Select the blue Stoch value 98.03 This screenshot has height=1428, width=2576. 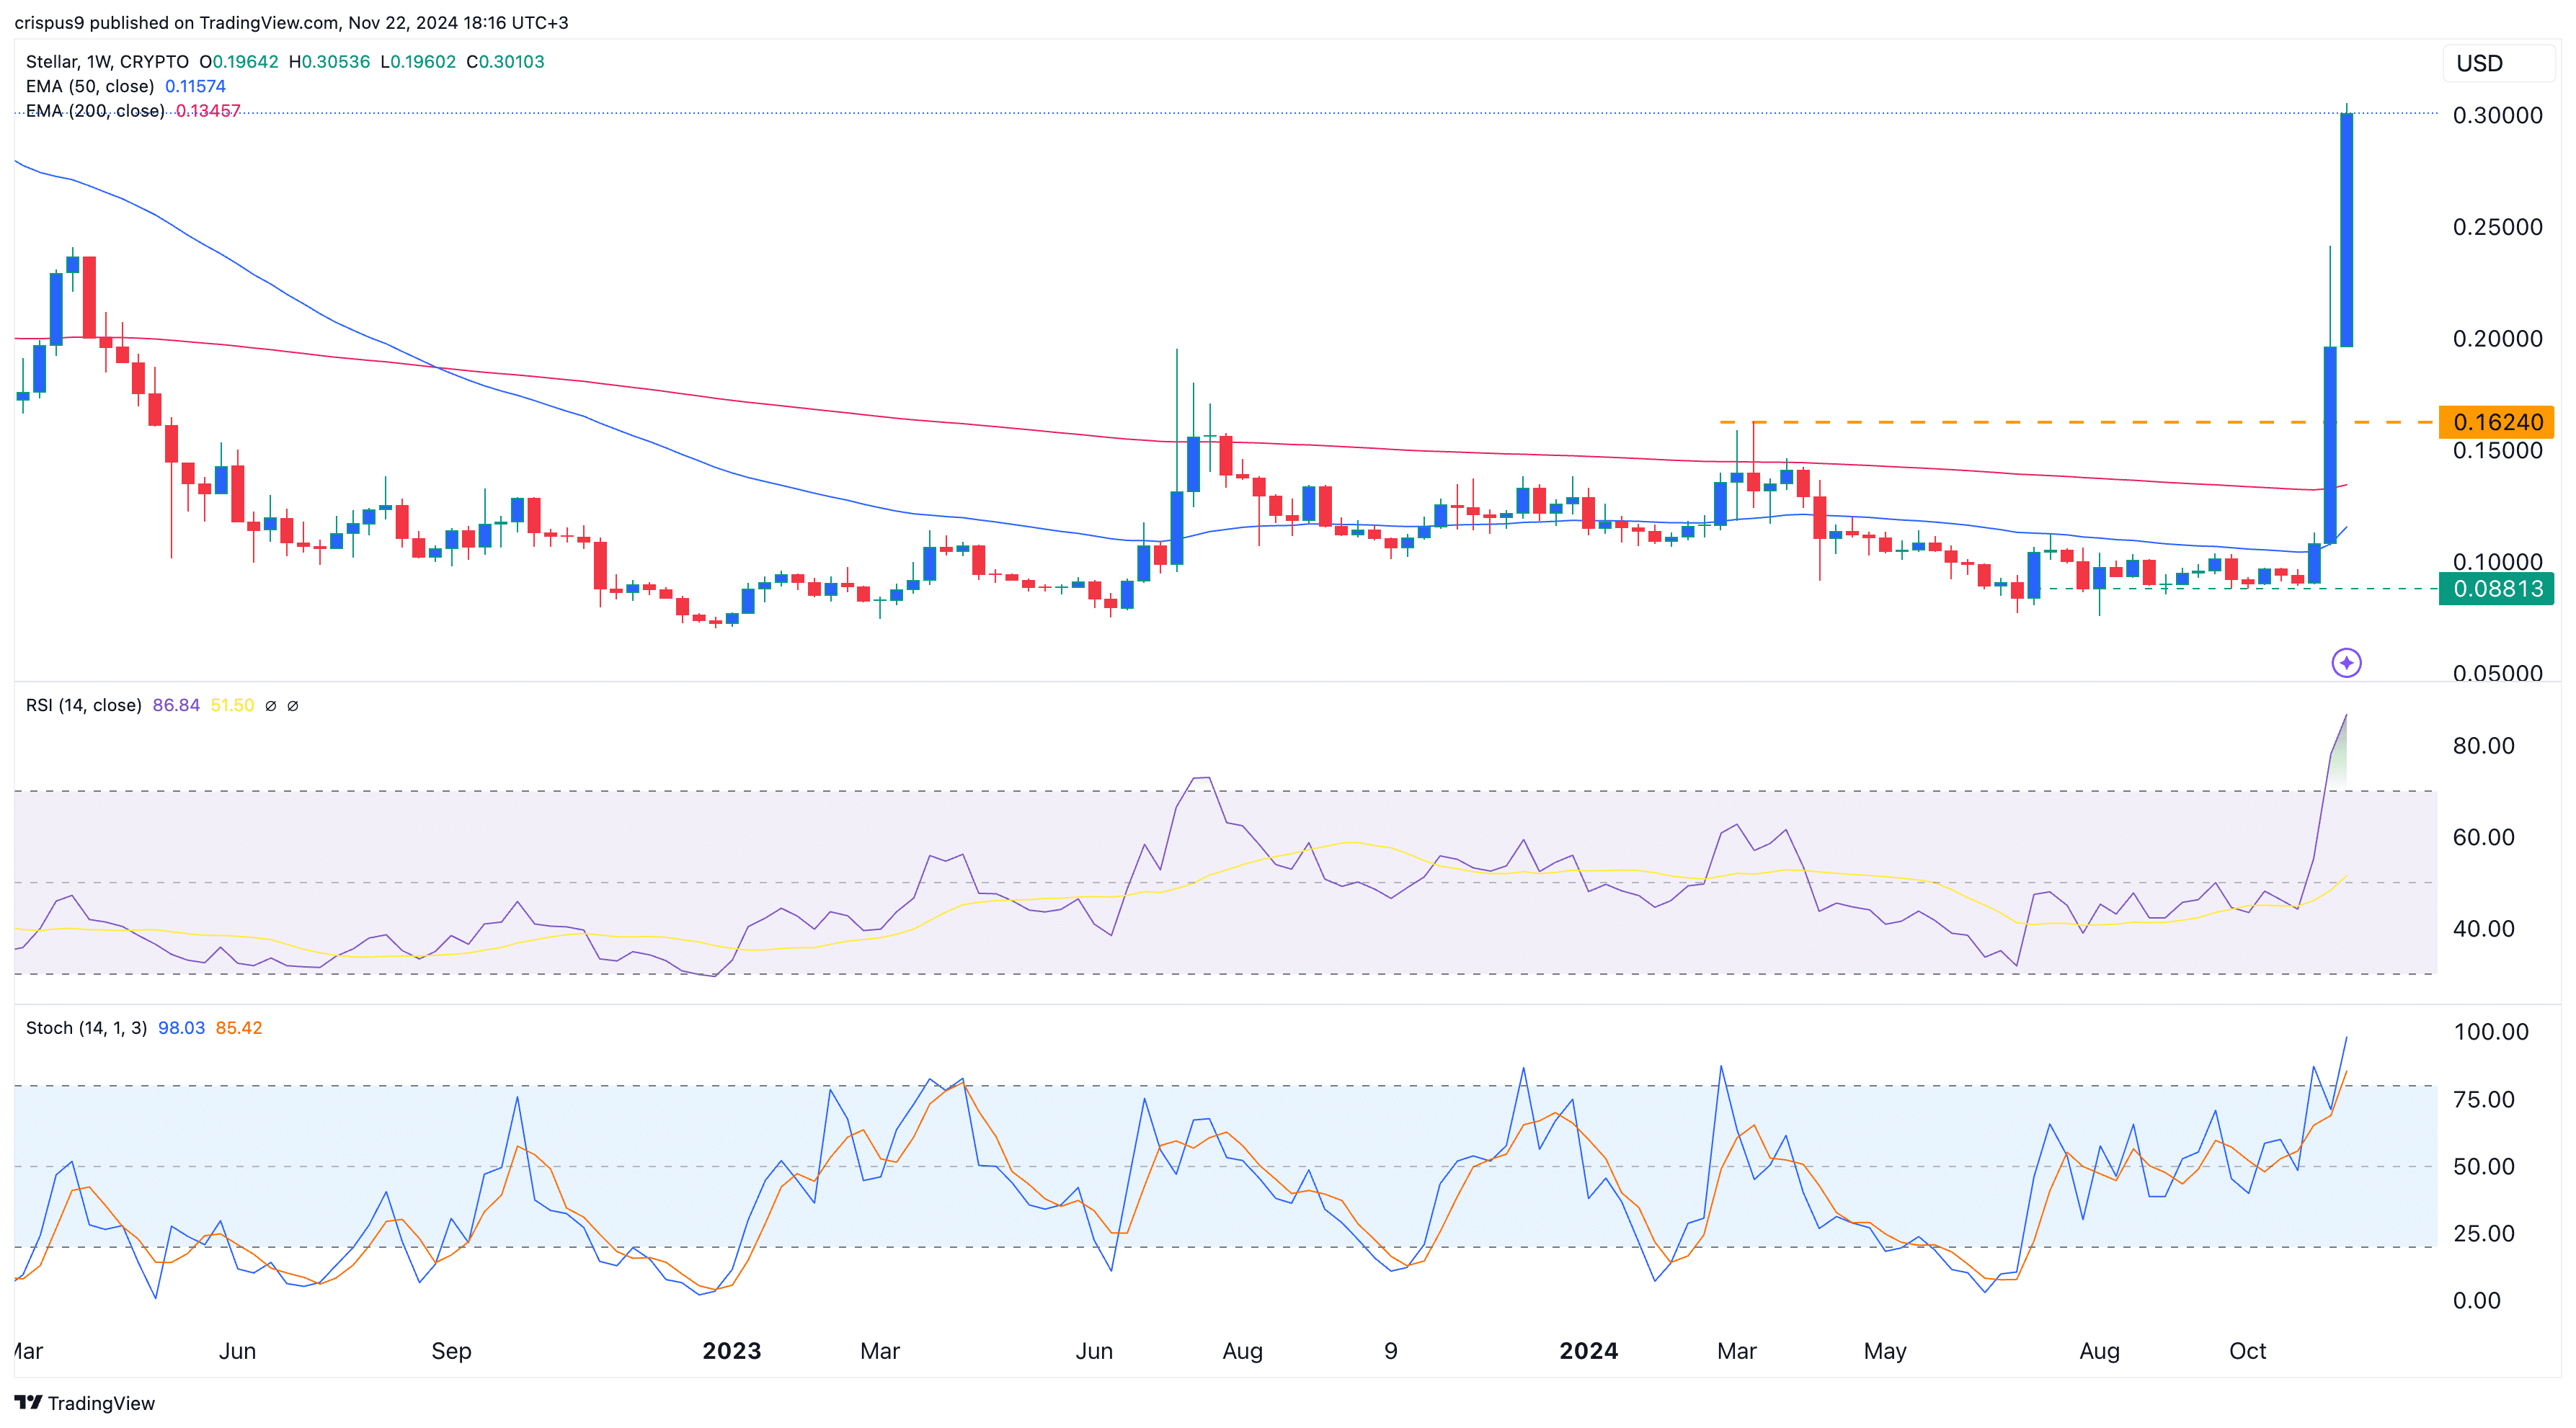(x=181, y=1027)
